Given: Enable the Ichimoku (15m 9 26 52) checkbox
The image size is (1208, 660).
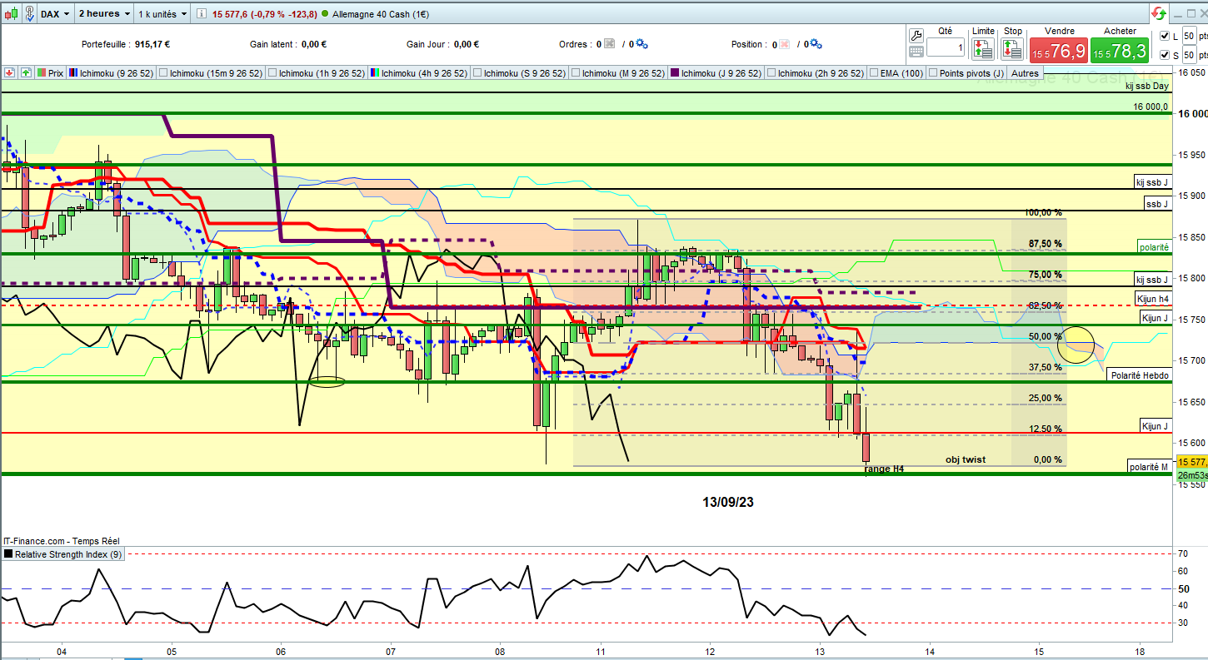Looking at the screenshot, I should pos(163,73).
